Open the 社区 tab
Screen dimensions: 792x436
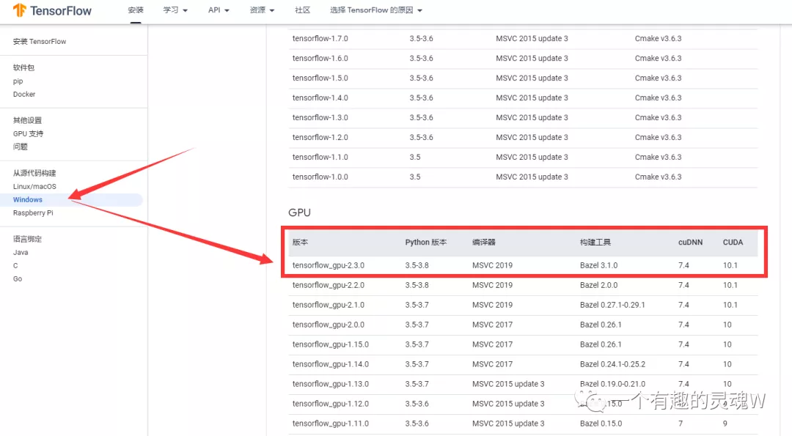click(303, 10)
